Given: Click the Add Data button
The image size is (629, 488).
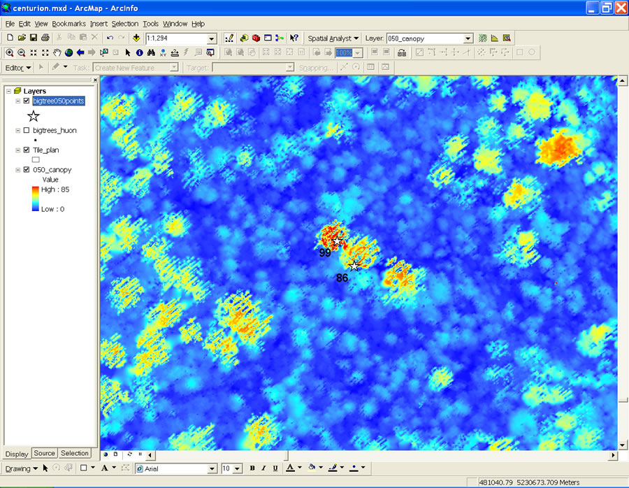Looking at the screenshot, I should pos(136,38).
